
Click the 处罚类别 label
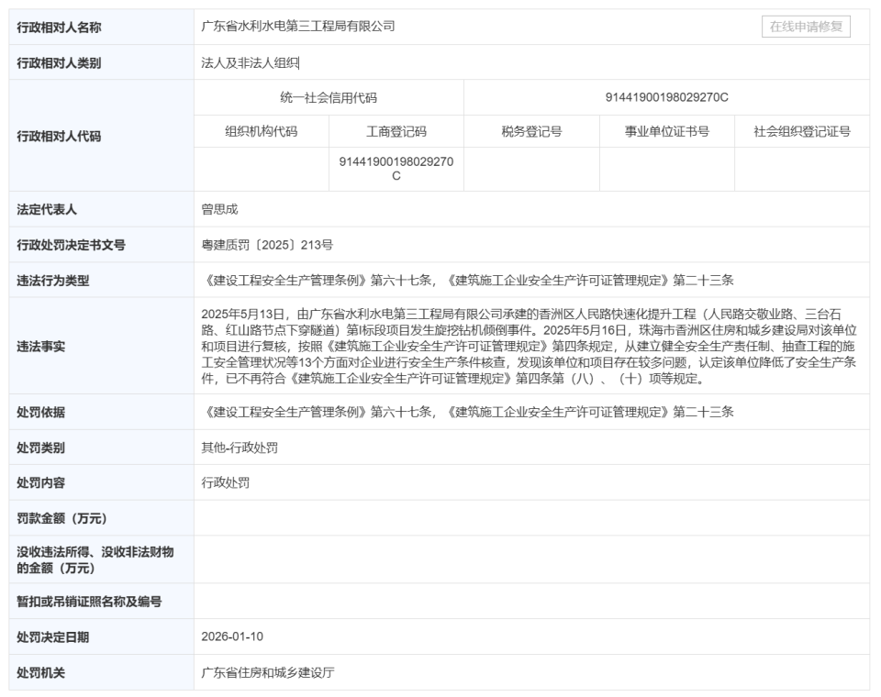pyautogui.click(x=41, y=448)
